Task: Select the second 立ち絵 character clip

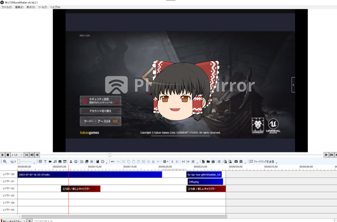Action: (x=206, y=189)
